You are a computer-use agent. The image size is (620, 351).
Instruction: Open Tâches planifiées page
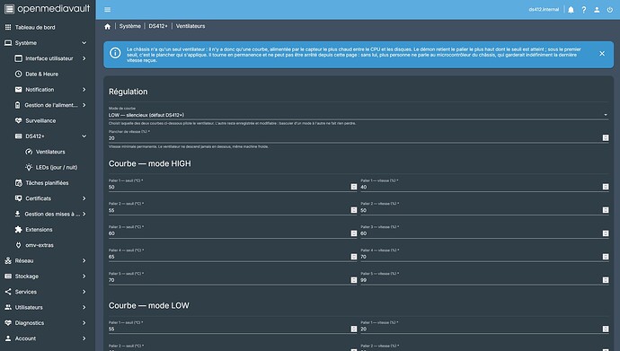click(x=48, y=183)
